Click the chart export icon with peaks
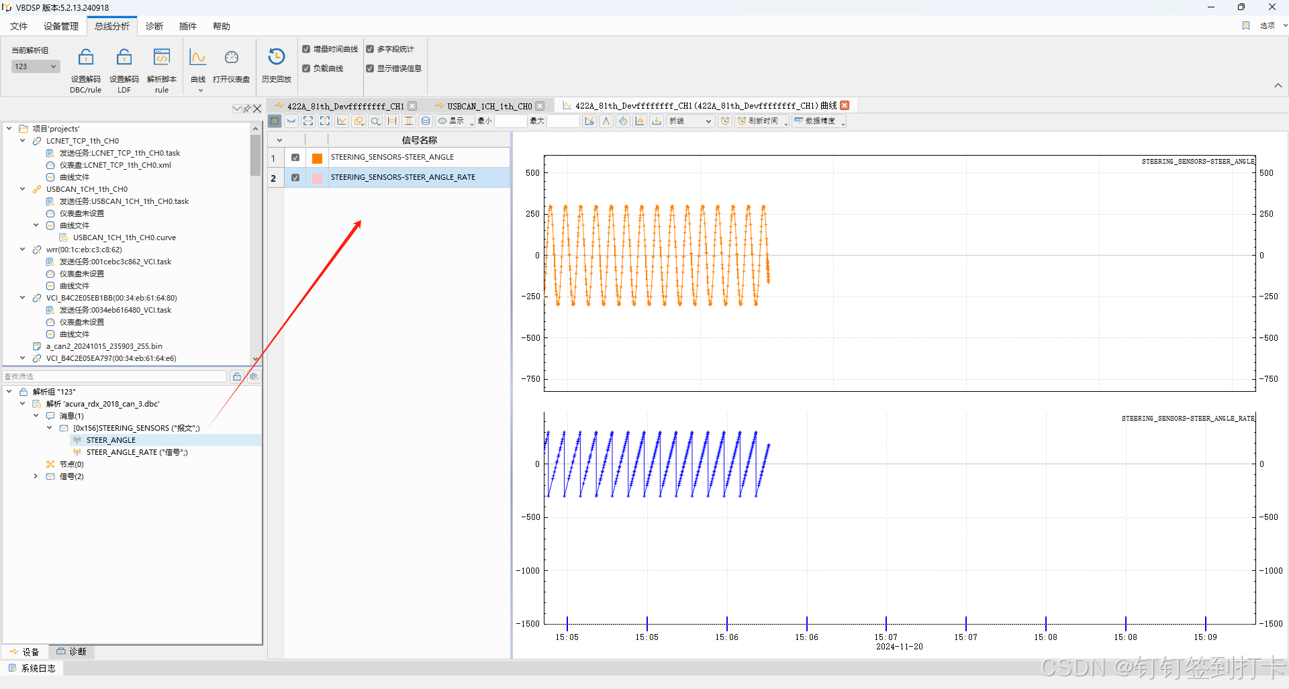1289x689 pixels. click(640, 121)
